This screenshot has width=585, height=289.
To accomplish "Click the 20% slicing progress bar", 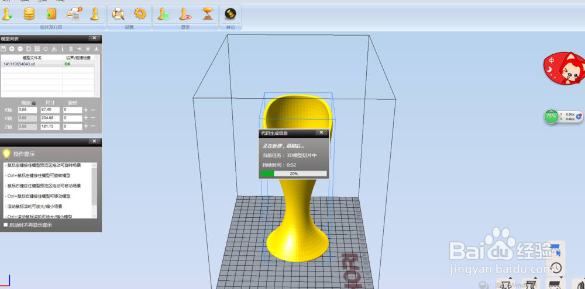I will 294,173.
